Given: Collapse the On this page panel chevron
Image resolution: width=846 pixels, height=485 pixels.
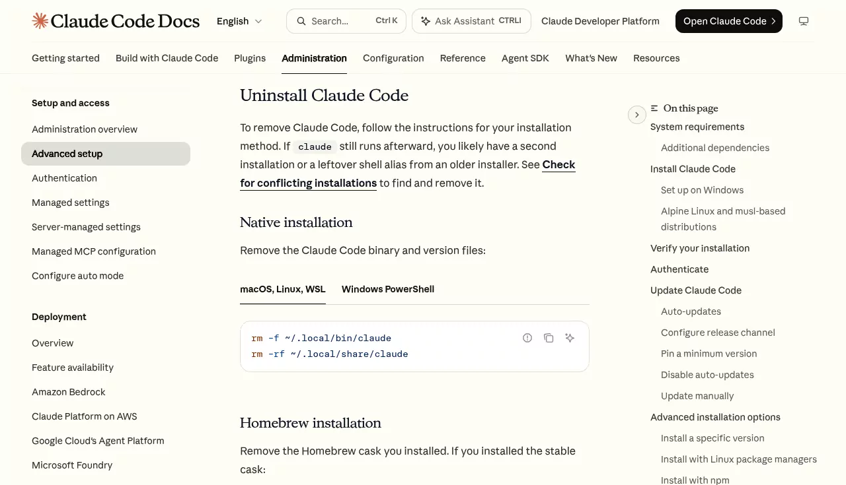Looking at the screenshot, I should [636, 115].
